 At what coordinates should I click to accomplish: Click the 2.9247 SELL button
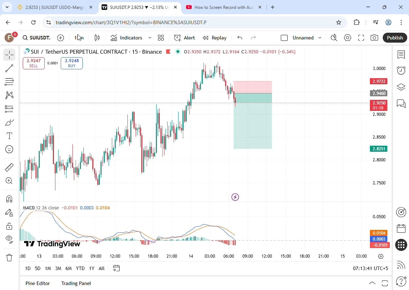pos(34,63)
